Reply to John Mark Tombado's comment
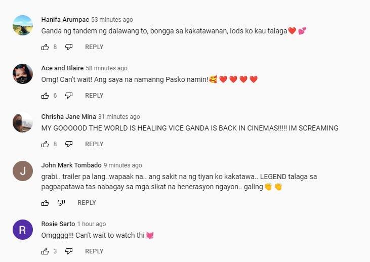The image size is (370, 262). point(87,203)
